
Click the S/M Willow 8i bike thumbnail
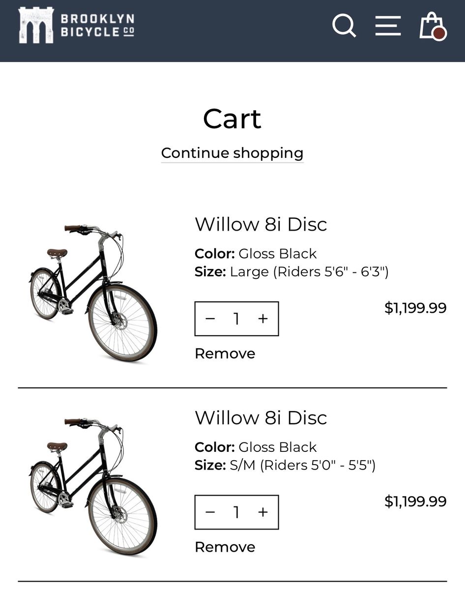pos(93,486)
